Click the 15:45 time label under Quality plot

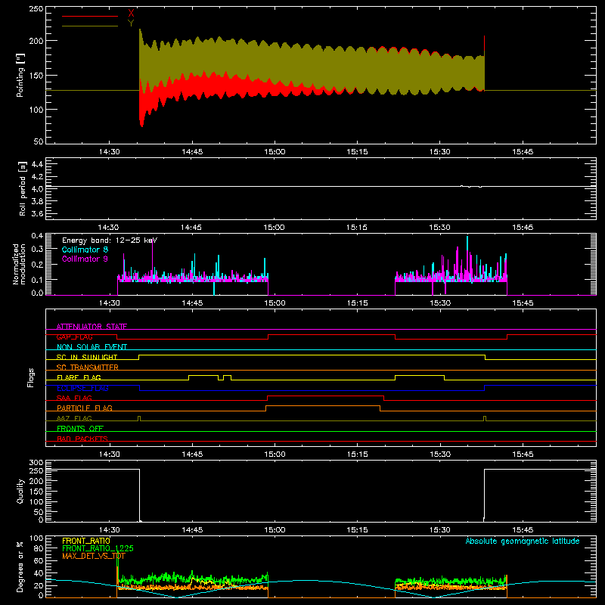(x=523, y=530)
